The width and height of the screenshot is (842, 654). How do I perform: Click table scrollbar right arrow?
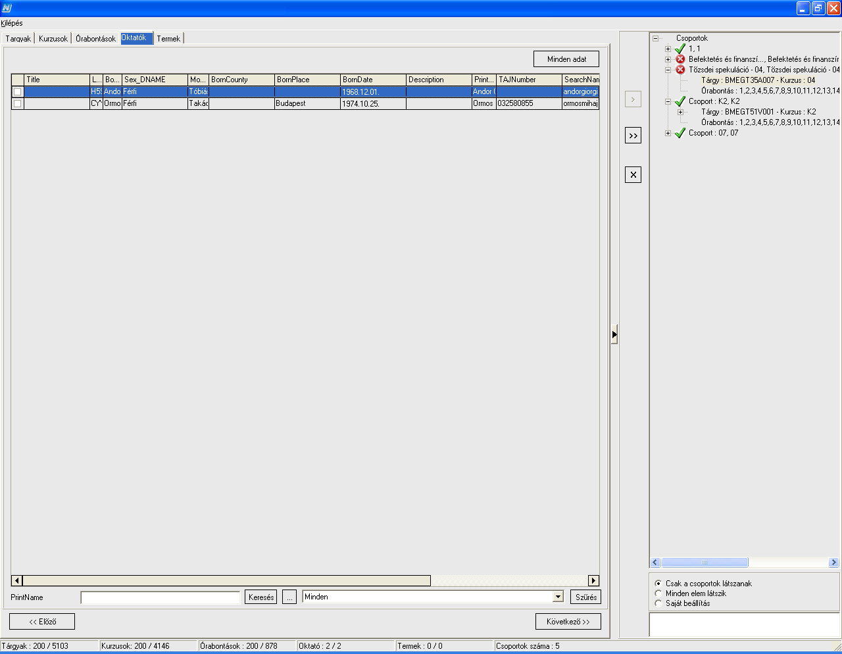click(594, 580)
